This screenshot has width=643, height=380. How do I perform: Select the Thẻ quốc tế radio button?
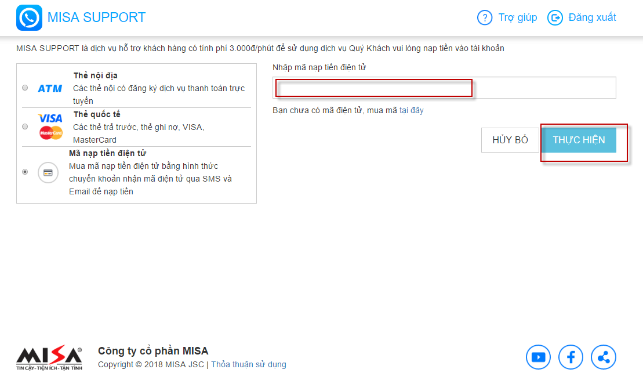tap(25, 126)
